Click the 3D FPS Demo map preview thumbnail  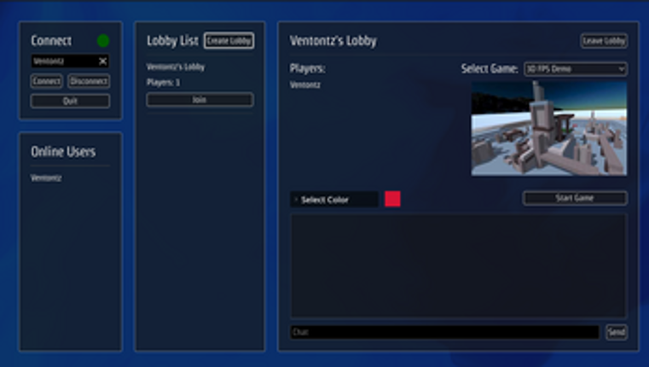(x=549, y=128)
